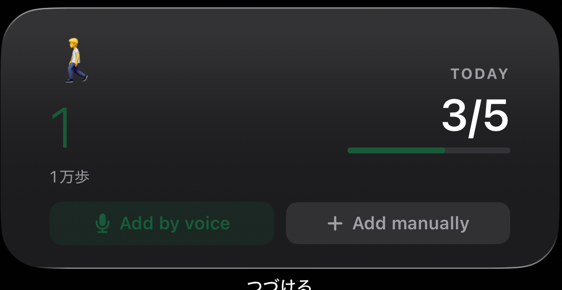Click the つづける text below the widget

pos(280,285)
